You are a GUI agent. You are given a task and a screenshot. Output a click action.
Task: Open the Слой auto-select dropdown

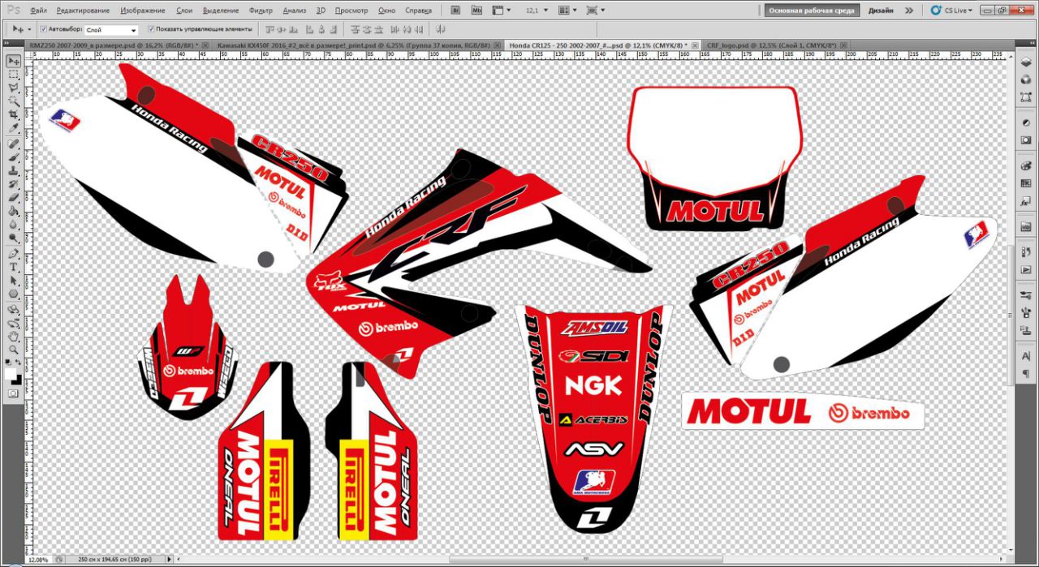pos(111,29)
